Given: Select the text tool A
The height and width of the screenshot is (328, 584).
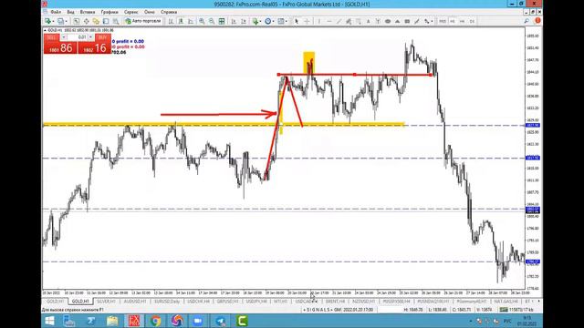Looking at the screenshot, I should click(x=368, y=21).
